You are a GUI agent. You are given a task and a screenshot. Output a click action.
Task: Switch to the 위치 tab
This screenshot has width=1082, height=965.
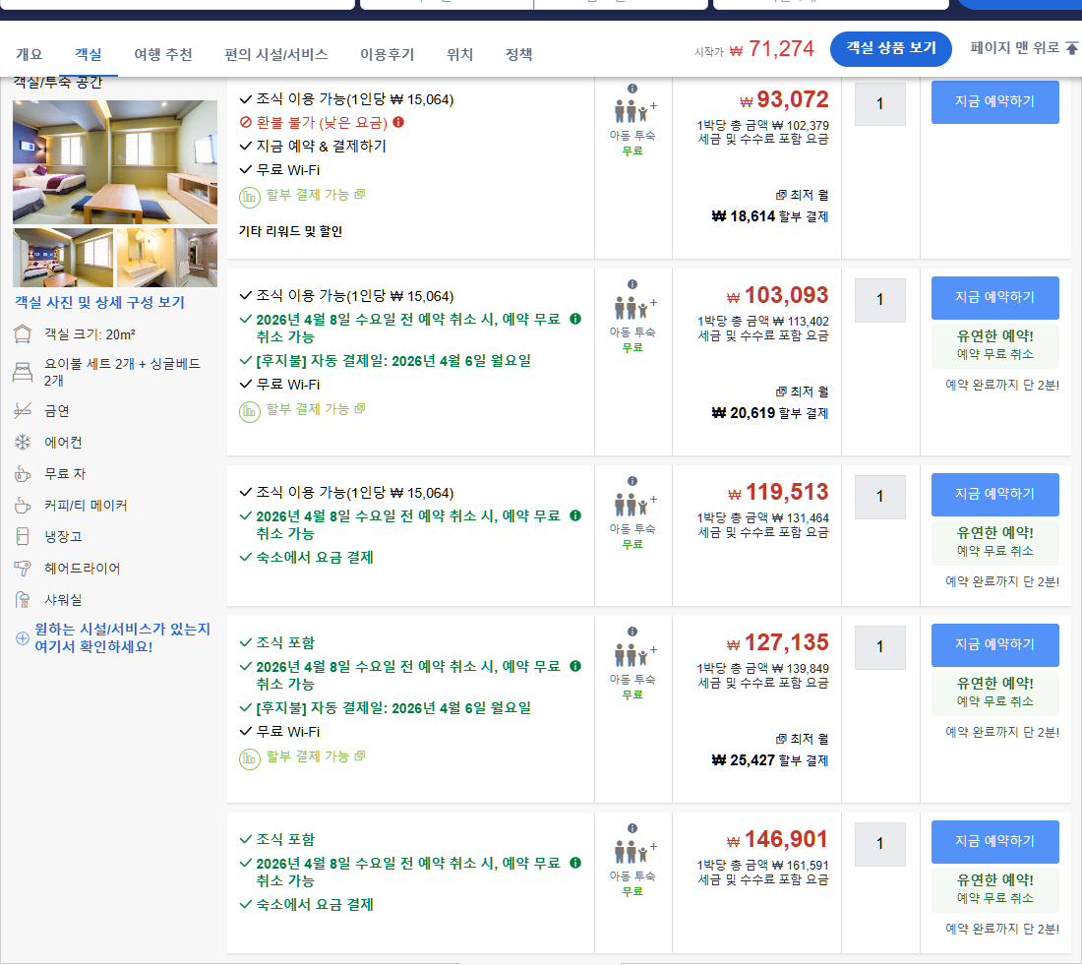click(x=458, y=54)
